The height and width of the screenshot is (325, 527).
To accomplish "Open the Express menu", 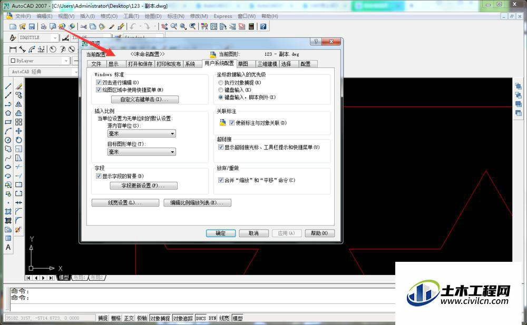I will (x=223, y=16).
